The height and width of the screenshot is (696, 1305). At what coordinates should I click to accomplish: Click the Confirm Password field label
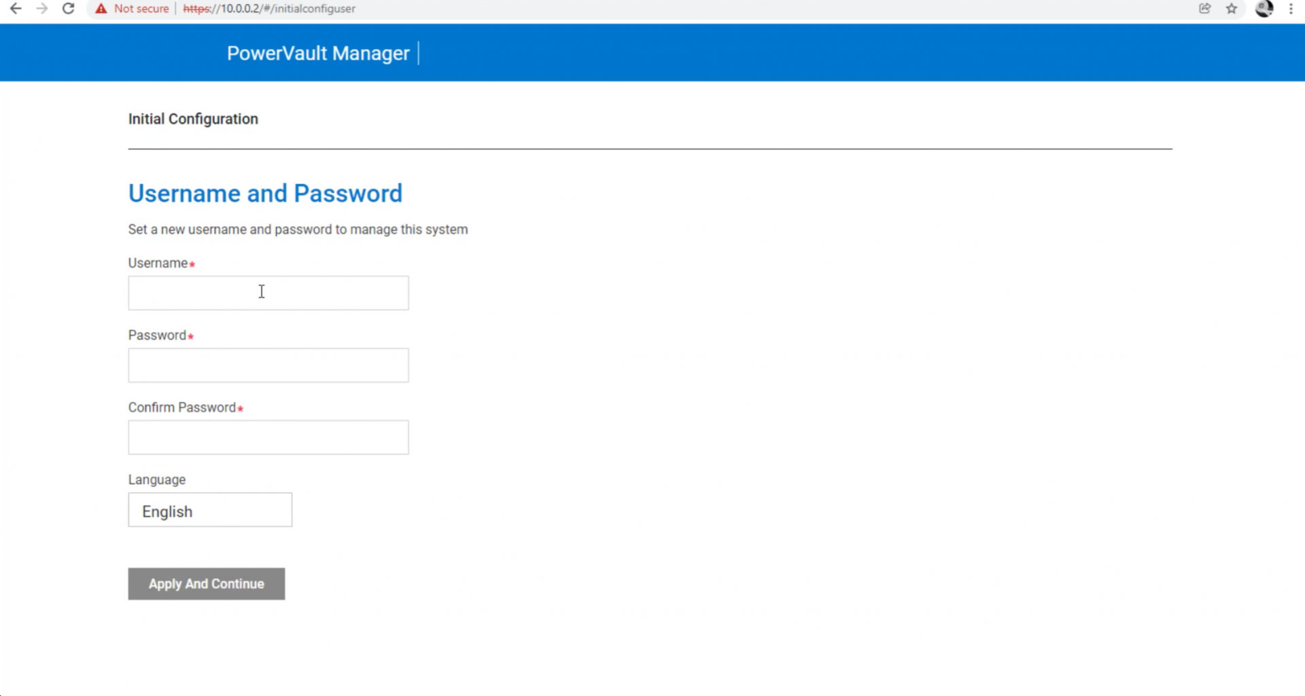[181, 407]
